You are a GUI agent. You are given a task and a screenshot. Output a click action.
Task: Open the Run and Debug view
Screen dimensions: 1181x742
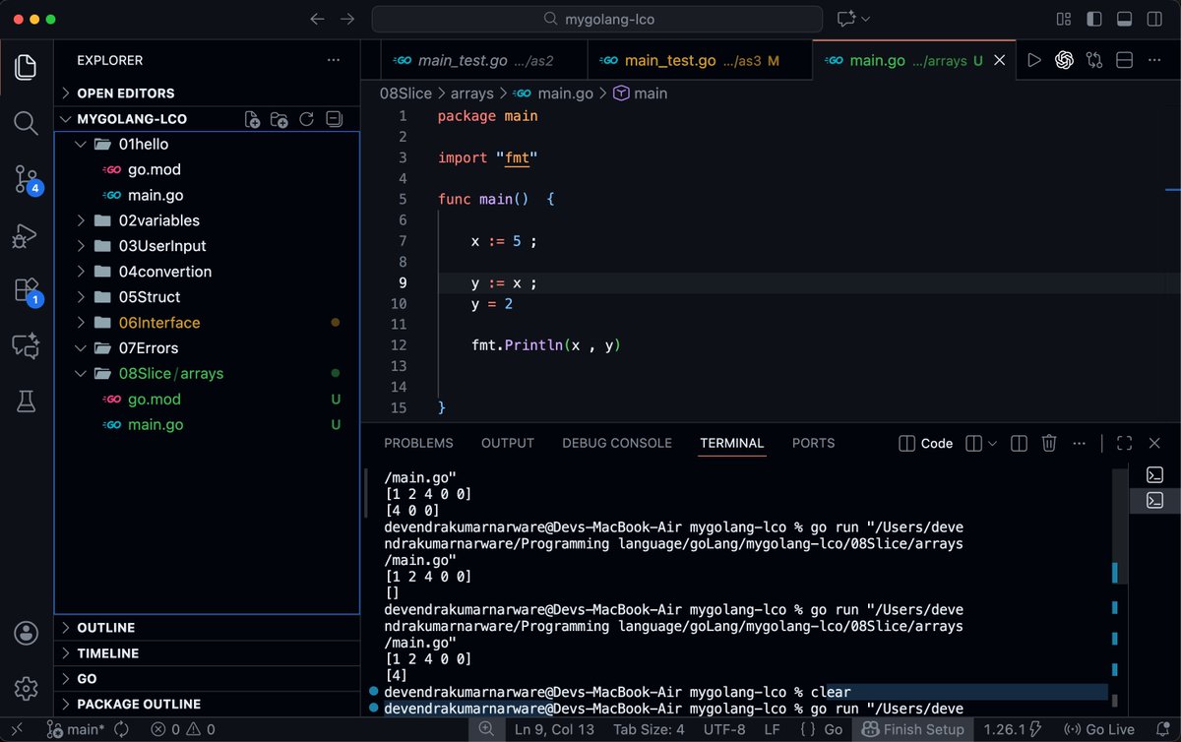click(26, 235)
